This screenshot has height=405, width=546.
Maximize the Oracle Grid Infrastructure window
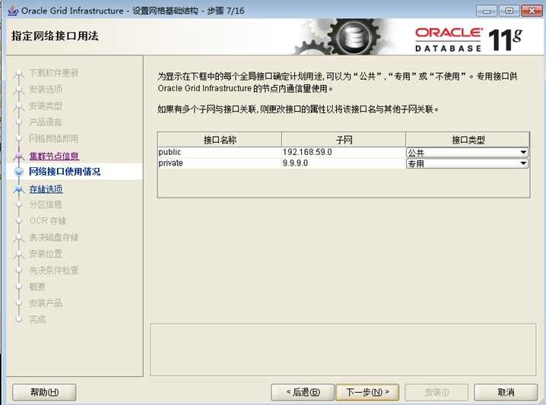pos(509,11)
